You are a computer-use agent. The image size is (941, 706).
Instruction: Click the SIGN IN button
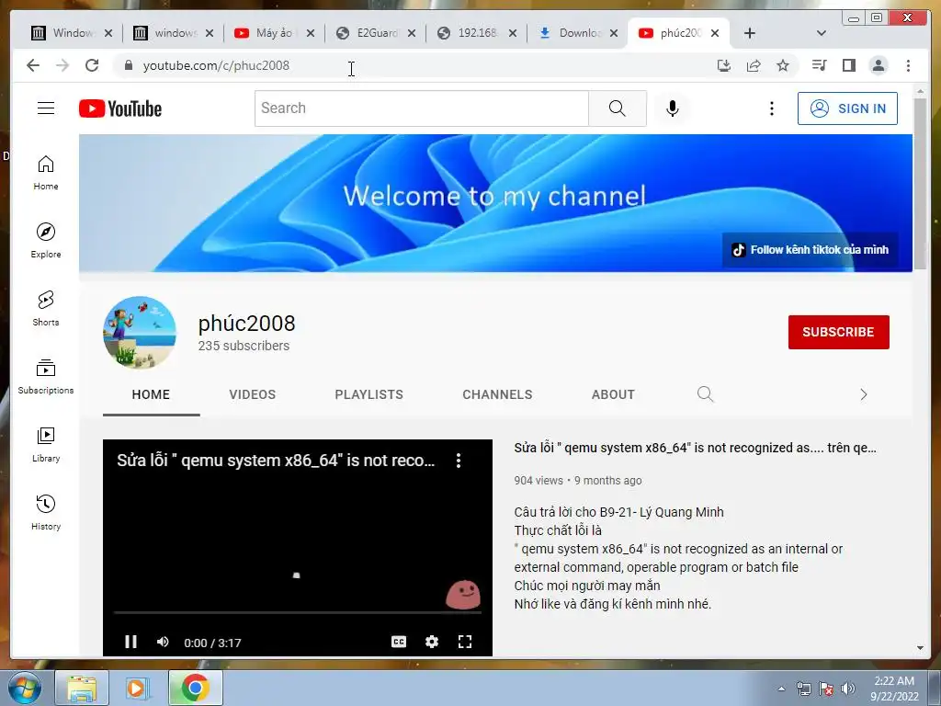847,108
